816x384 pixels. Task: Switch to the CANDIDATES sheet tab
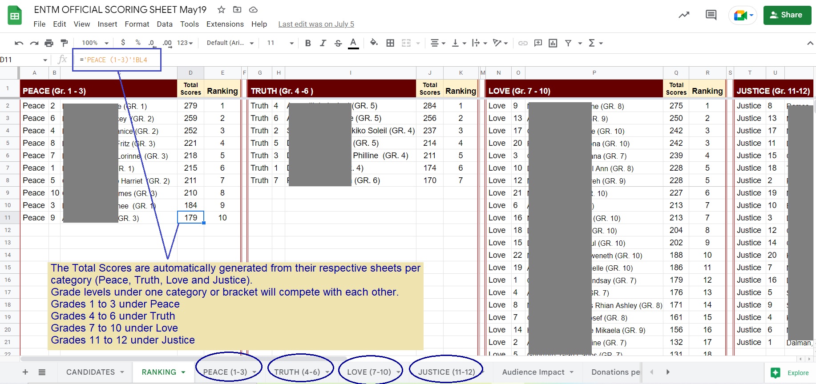(90, 372)
